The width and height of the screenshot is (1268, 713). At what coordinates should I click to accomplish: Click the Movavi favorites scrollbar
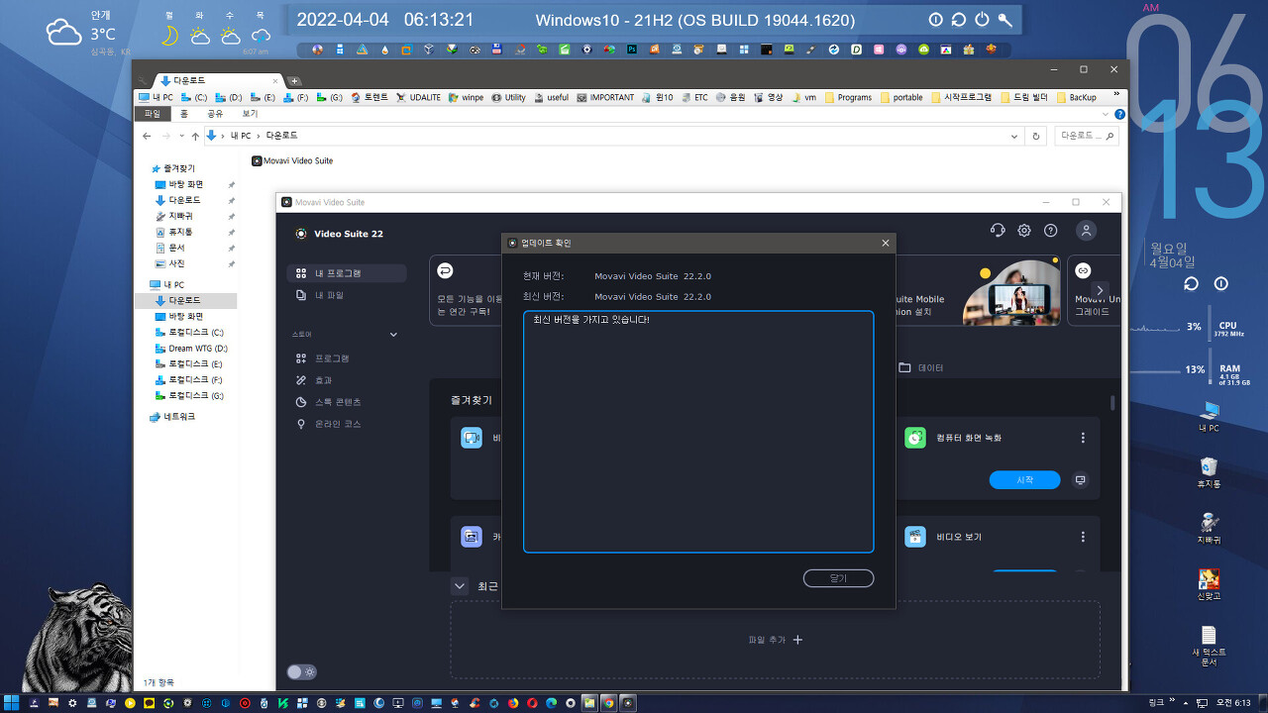click(1112, 402)
